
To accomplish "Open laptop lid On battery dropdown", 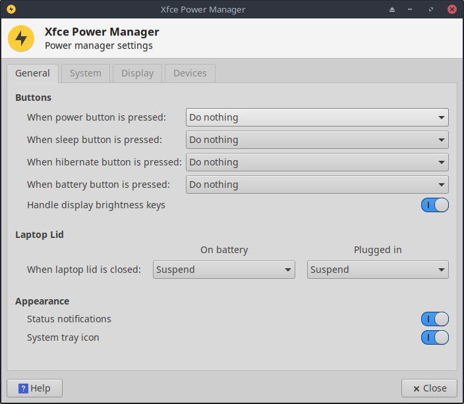I will pos(224,270).
